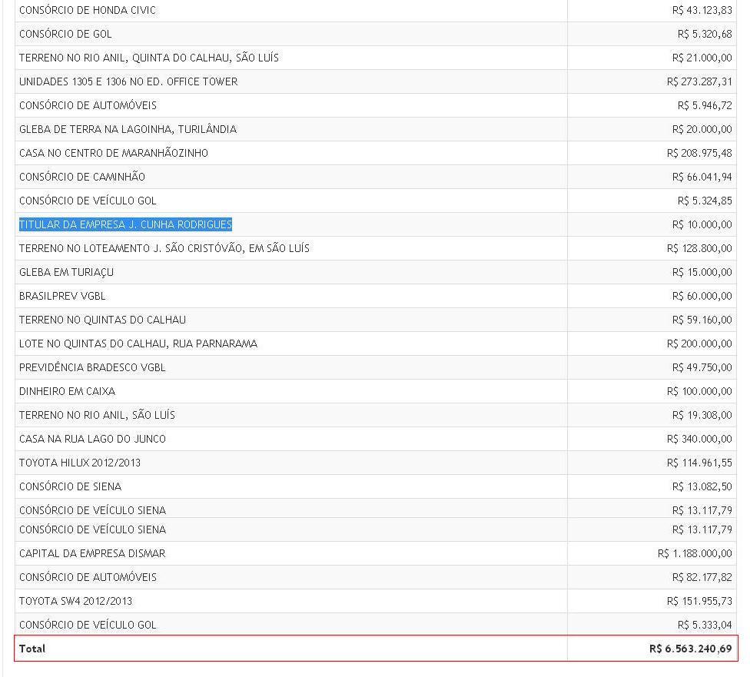Click the value R$ 128.800,00
The height and width of the screenshot is (677, 750).
click(699, 248)
